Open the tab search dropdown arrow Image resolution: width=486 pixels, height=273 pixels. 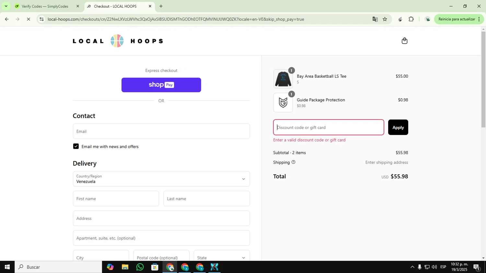pos(6,6)
